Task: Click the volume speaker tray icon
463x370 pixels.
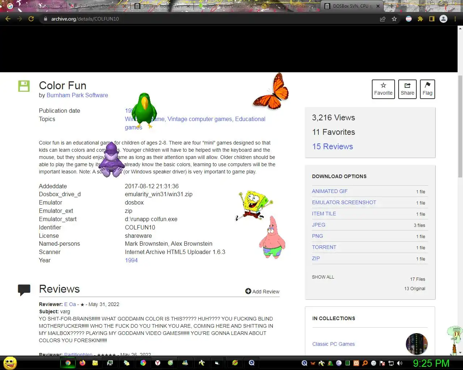Action: click(399, 363)
